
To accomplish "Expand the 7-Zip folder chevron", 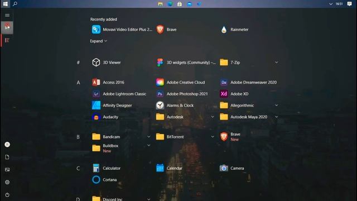I will (276, 62).
